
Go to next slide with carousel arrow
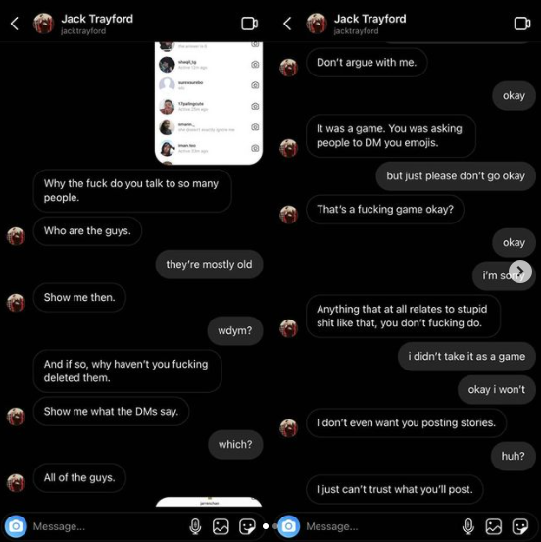coord(520,271)
